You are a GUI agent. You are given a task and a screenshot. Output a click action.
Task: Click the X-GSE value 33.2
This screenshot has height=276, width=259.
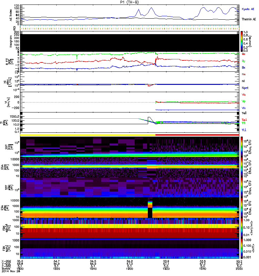(239, 262)
